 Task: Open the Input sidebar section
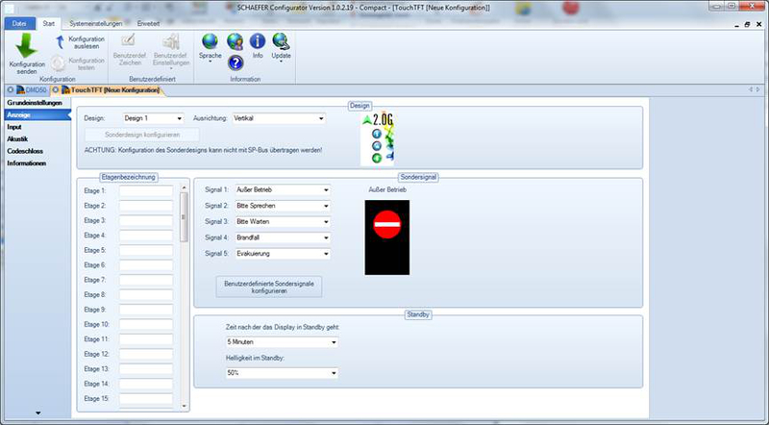[14, 127]
